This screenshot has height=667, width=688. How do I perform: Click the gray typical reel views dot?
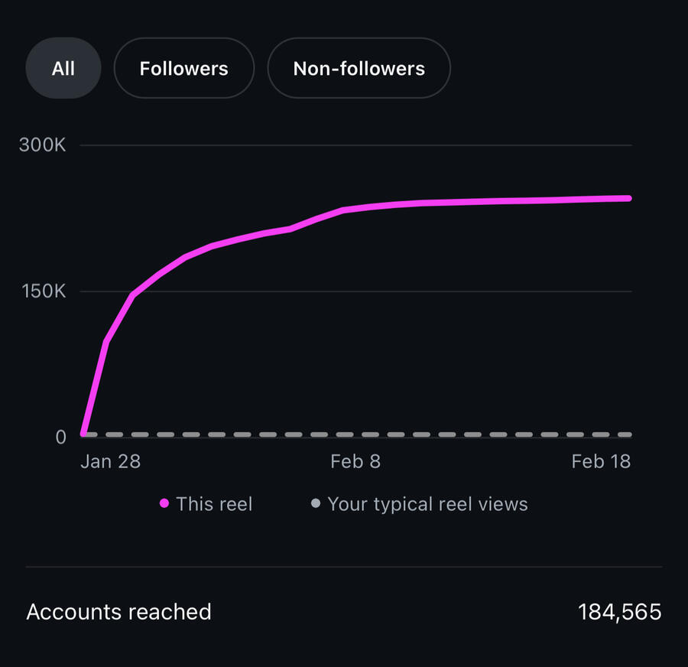tap(316, 503)
